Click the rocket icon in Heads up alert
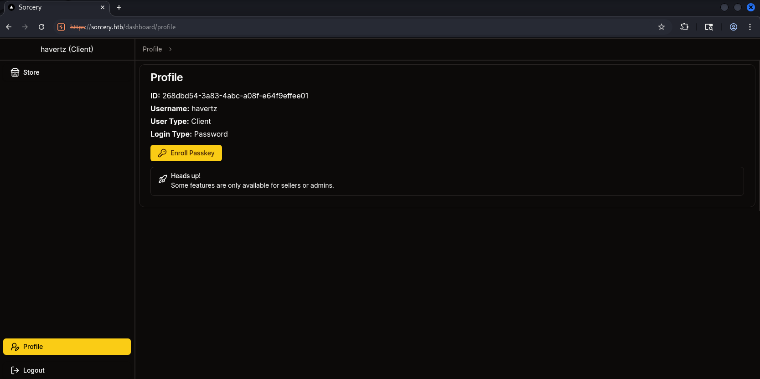The image size is (760, 379). pyautogui.click(x=163, y=179)
